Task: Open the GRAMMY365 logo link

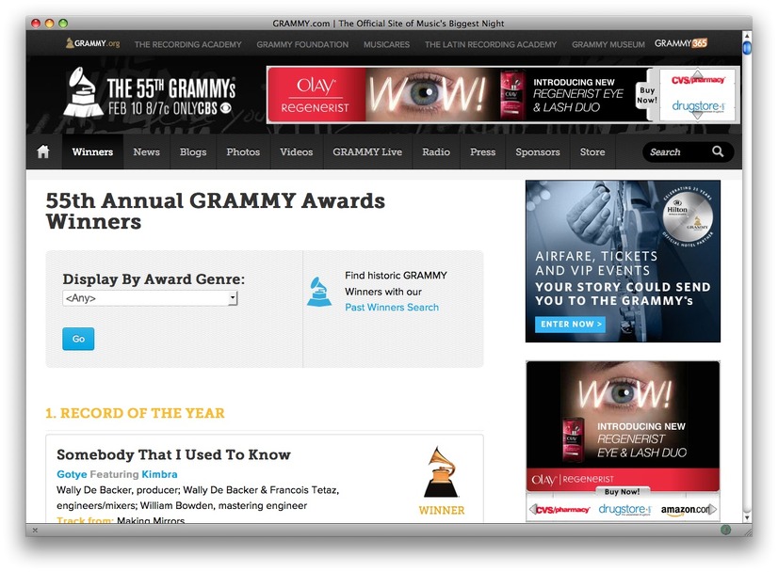Action: (681, 43)
